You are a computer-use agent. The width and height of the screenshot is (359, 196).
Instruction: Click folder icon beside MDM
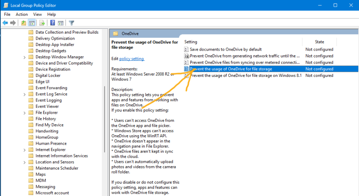click(x=31, y=181)
